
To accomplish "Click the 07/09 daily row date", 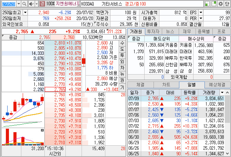I will pos(134,98).
